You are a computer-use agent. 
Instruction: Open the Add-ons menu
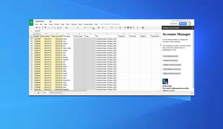74,24
